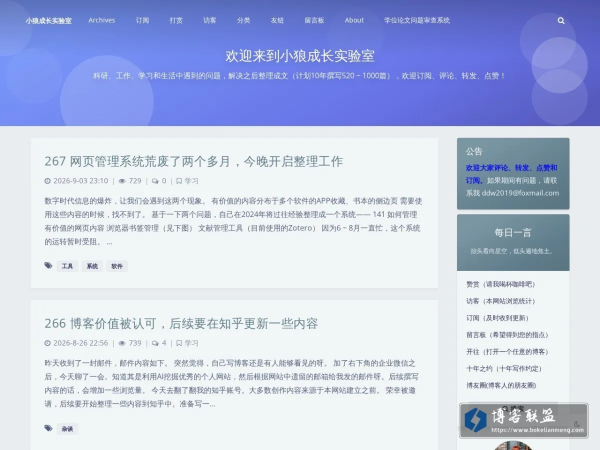Select the 工具 tag
Screen dimensions: 600x450
coord(67,266)
